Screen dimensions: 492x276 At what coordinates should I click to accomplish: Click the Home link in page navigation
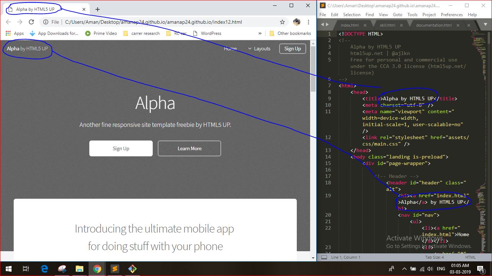230,49
